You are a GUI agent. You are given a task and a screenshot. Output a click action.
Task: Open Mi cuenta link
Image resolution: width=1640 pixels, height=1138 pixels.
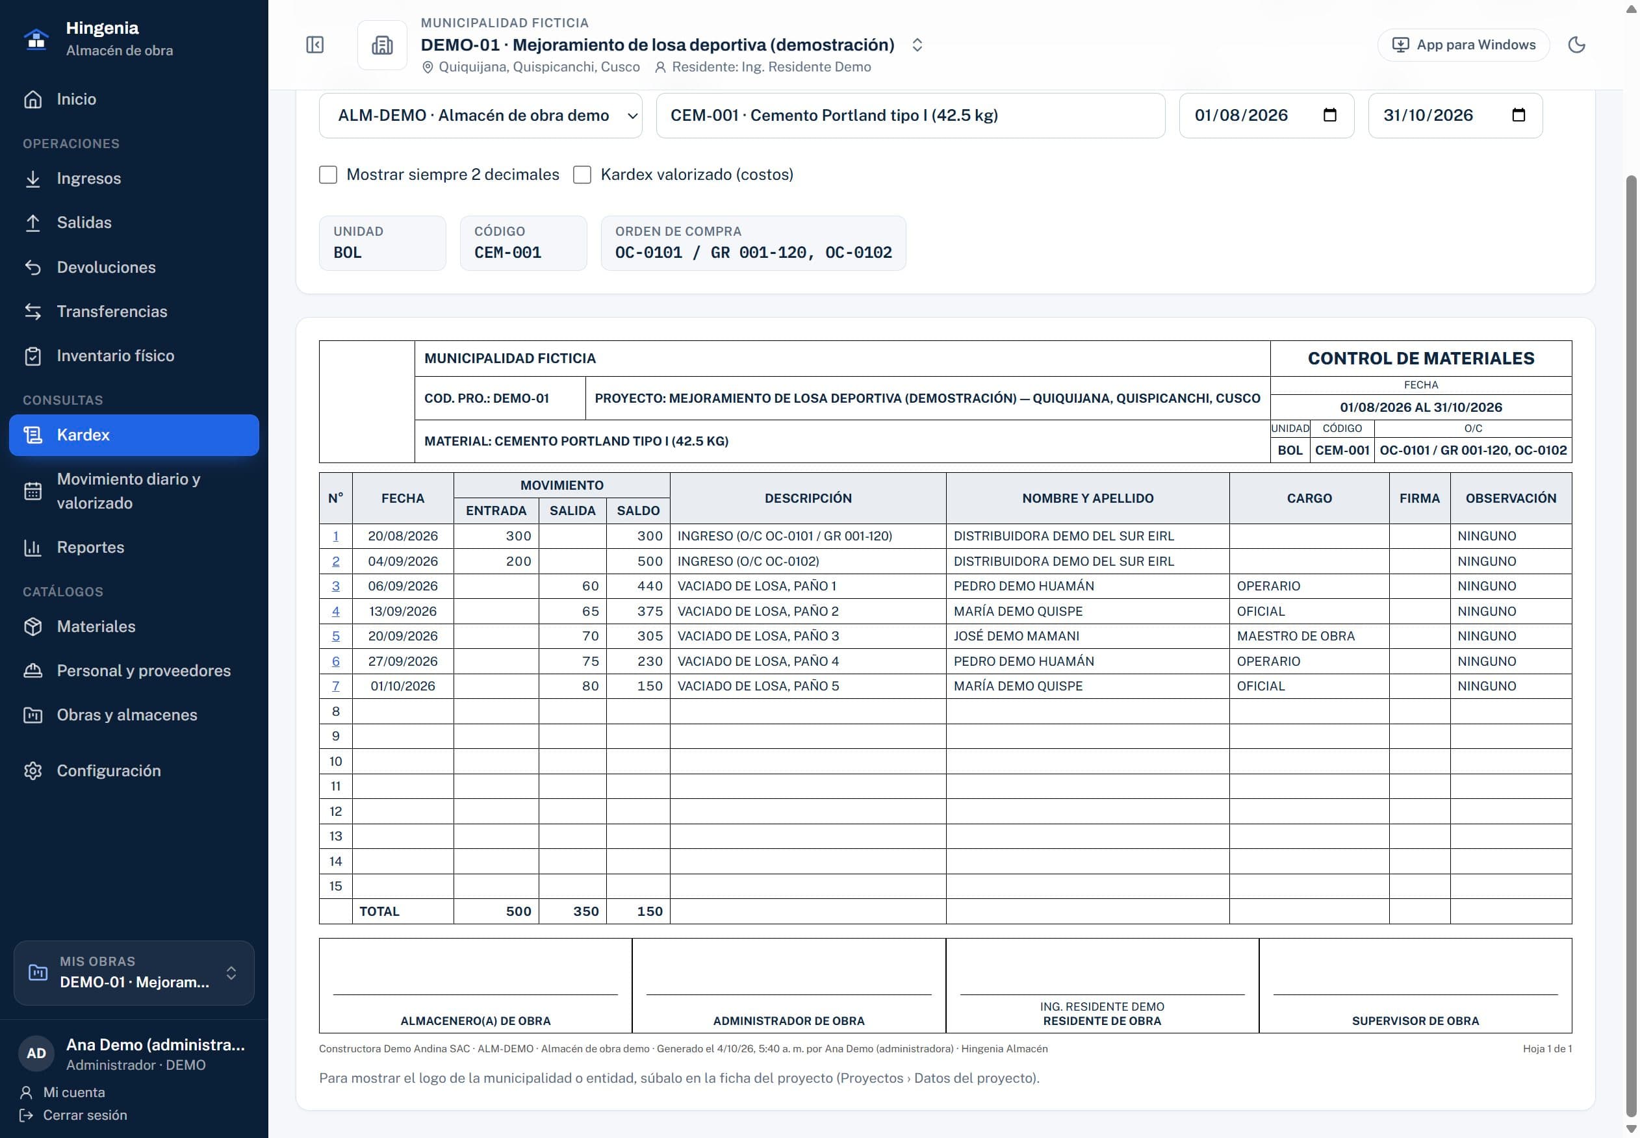[x=63, y=1093]
